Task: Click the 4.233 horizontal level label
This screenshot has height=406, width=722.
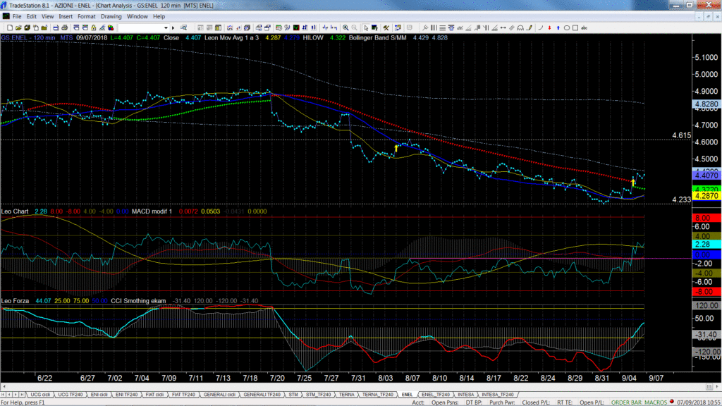Action: point(682,199)
